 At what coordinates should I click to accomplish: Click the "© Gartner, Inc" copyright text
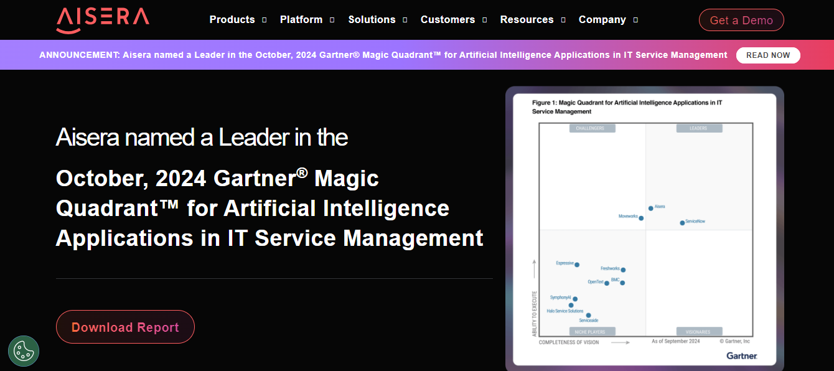coord(735,342)
